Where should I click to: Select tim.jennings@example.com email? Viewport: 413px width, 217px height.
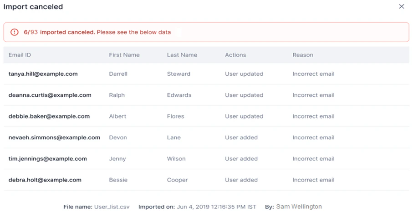pos(48,159)
